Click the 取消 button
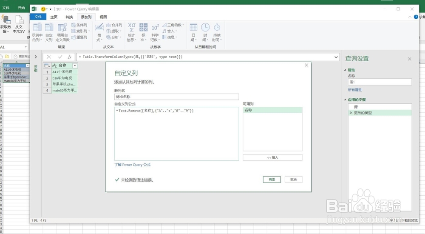Screen dimensions: 425x234 click(293, 180)
